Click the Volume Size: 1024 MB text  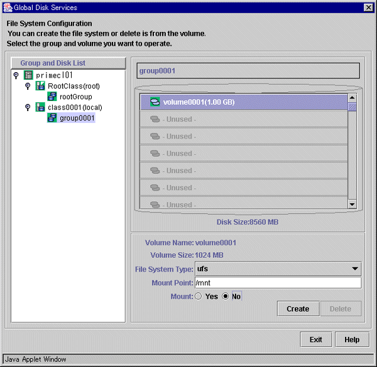tap(187, 255)
